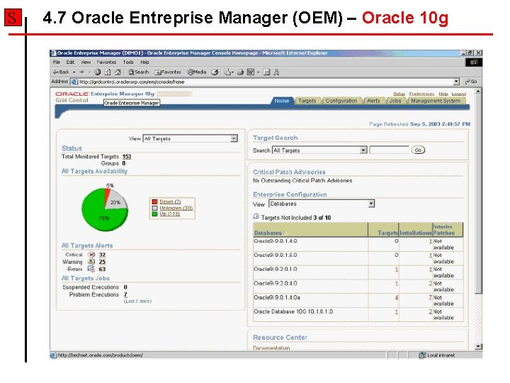Screen dimensions: 510x383
Task: Click the Problem Executions 7 link
Action: click(x=125, y=294)
